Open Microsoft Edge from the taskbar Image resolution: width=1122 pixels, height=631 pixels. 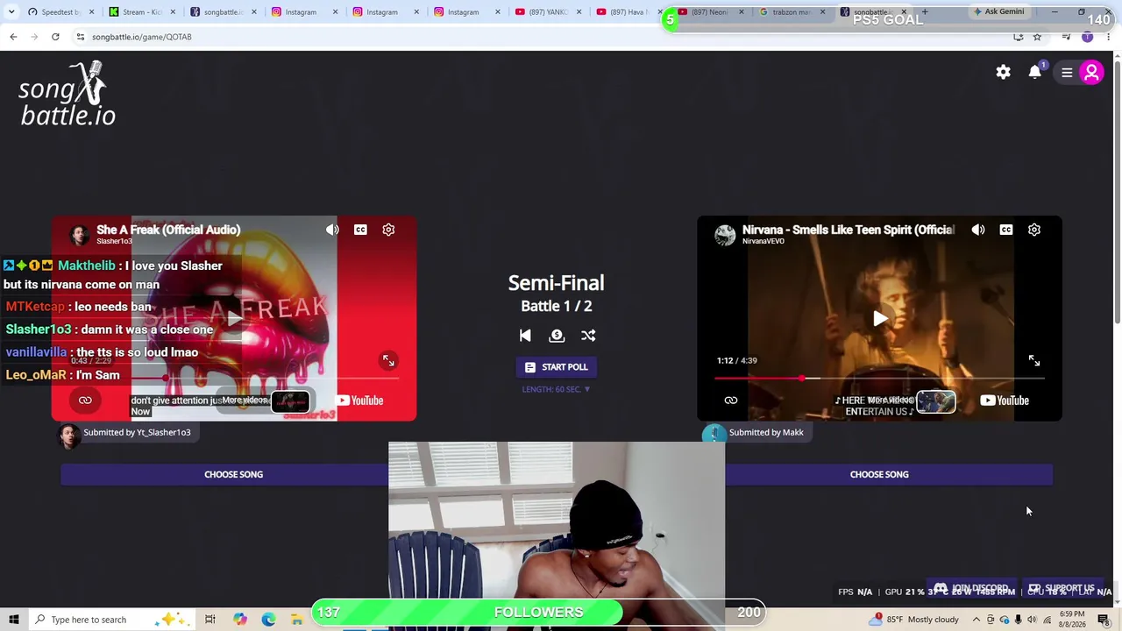pos(268,620)
